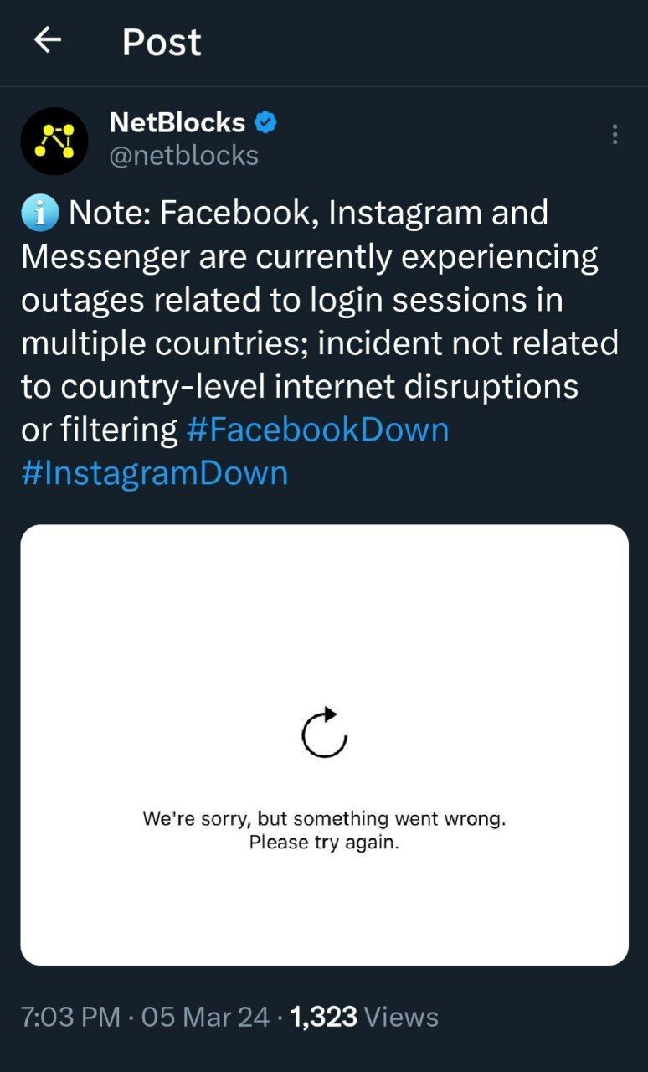
Task: Click the @netblocks handle
Action: pos(184,156)
